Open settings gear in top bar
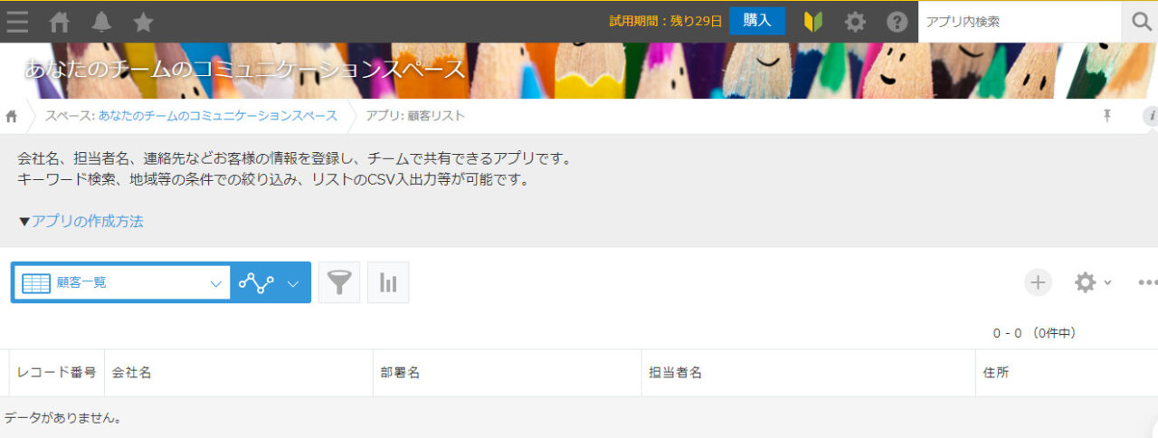Viewport: 1158px width, 438px height. [x=855, y=22]
